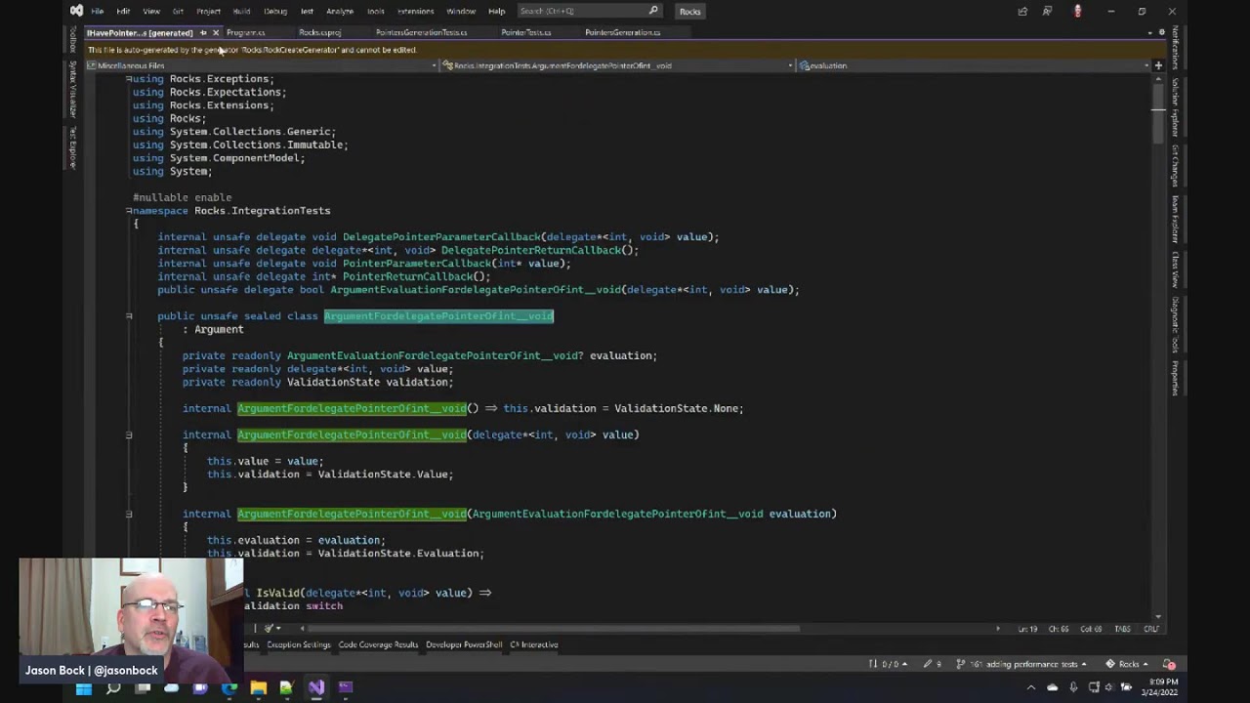Open the Solution Explorer side tab
The height and width of the screenshot is (703, 1250).
pos(1175,108)
